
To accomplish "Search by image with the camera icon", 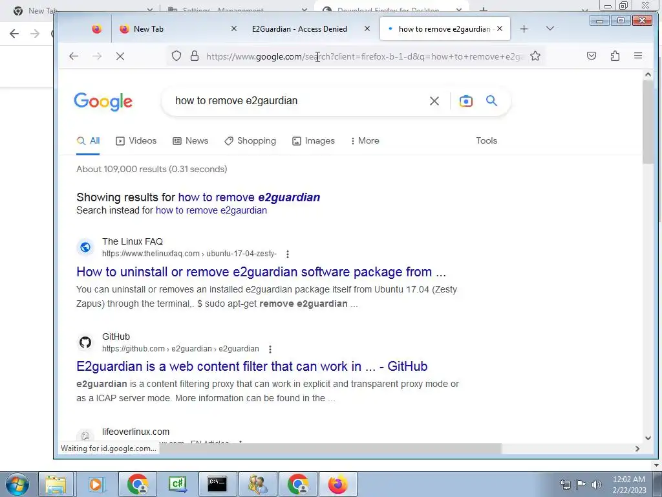I will (466, 101).
